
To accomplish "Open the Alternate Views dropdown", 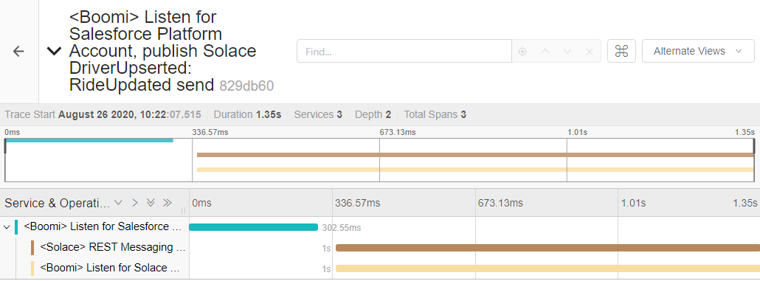I will [698, 51].
